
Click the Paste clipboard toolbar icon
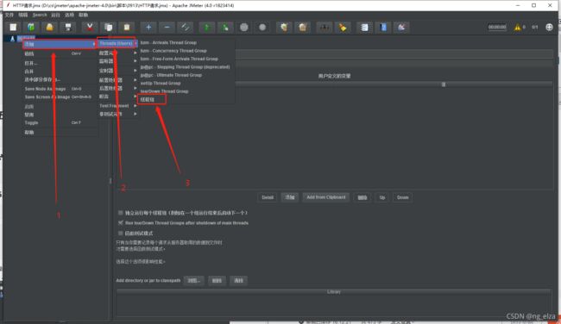point(127,28)
